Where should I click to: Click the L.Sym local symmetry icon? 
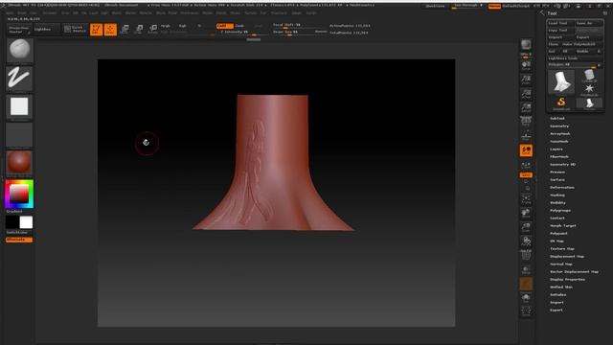[526, 166]
